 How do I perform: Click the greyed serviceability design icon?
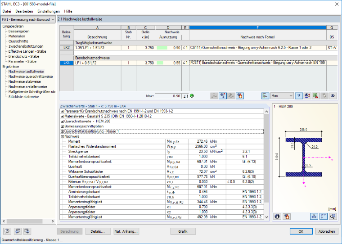click(231, 95)
